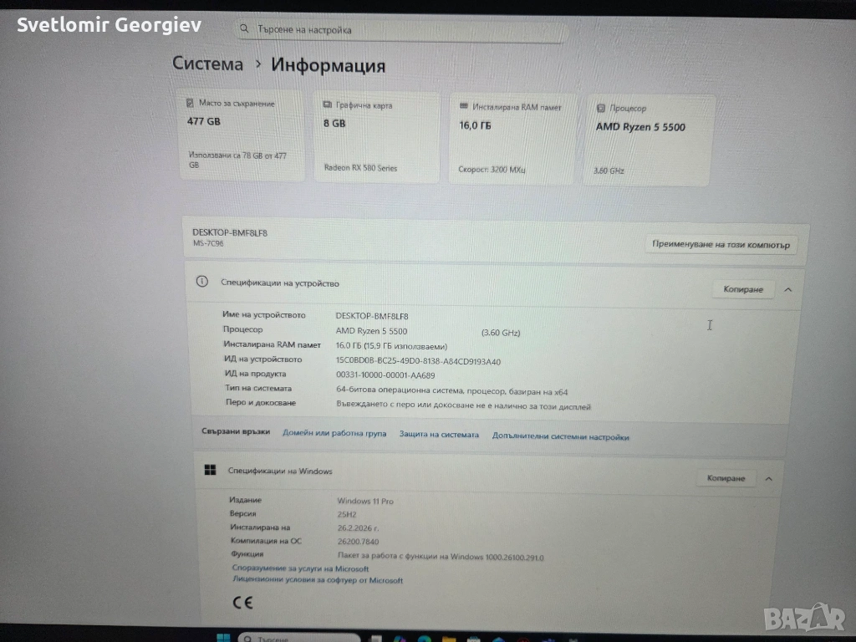
Task: Go back to Система in breadcrumb
Action: pos(207,64)
